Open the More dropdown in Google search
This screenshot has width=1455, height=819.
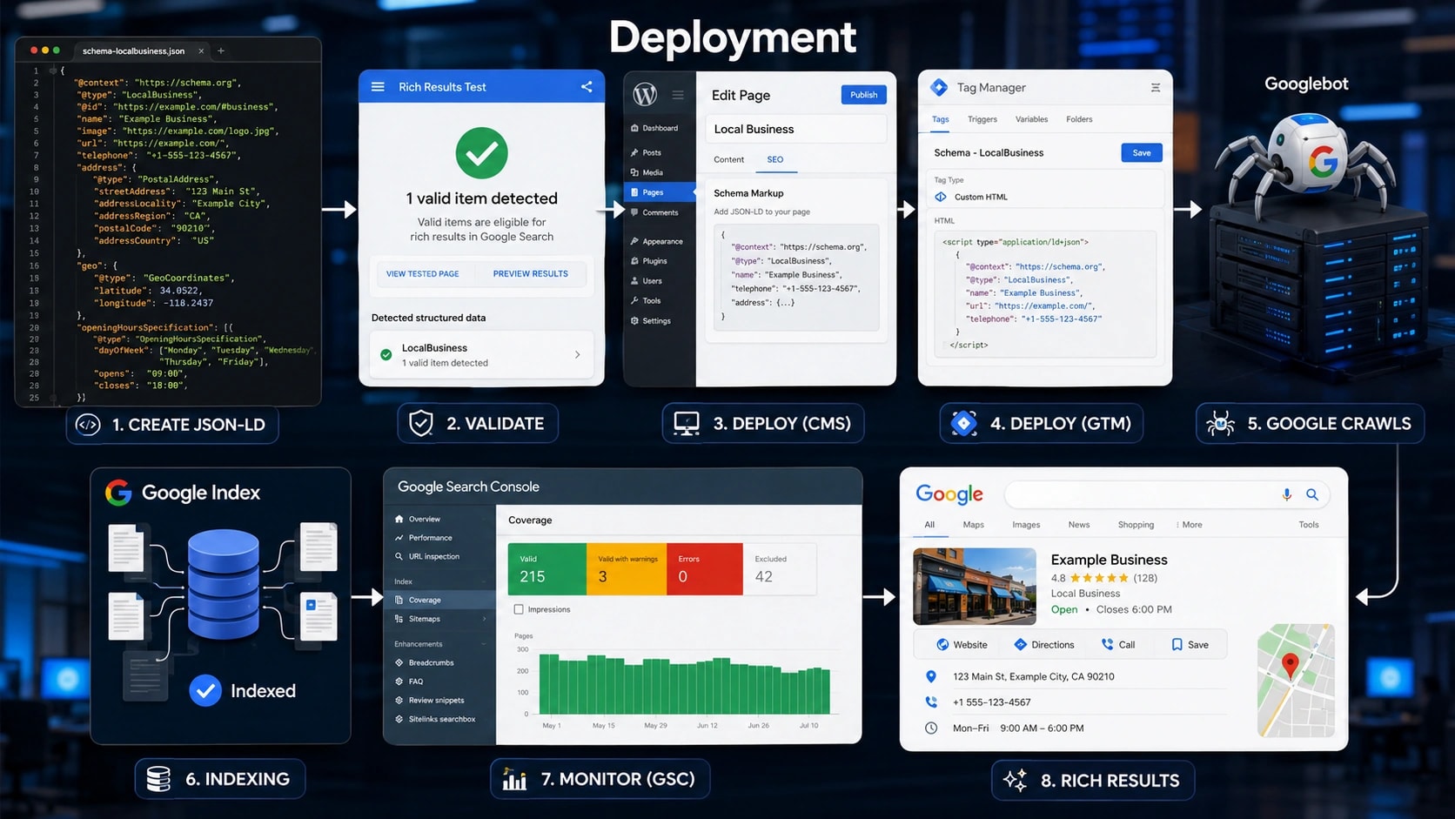(x=1190, y=525)
